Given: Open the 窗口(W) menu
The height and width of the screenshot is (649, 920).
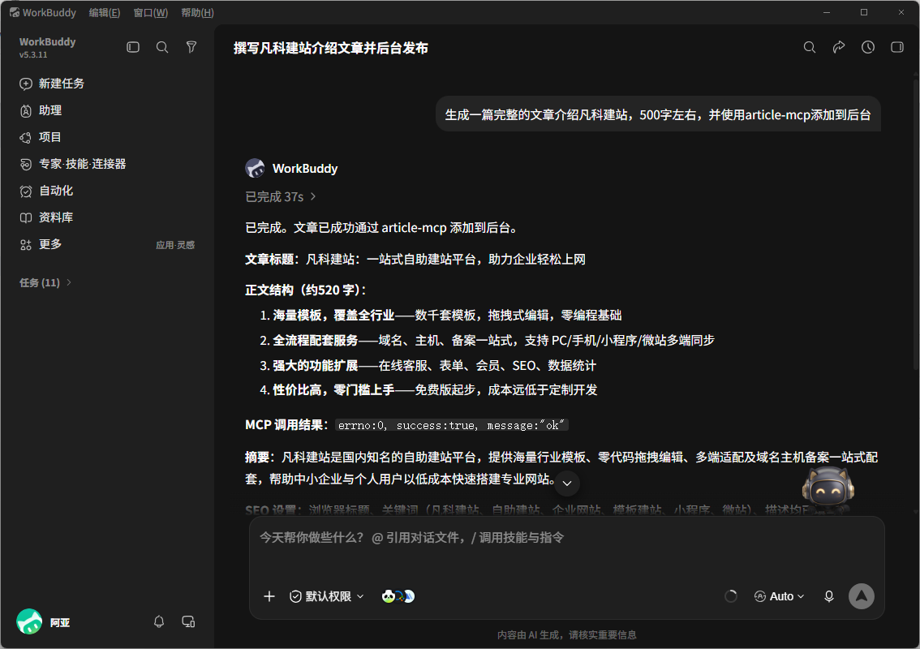Looking at the screenshot, I should (151, 12).
